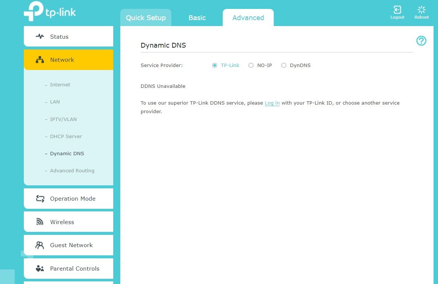Open IPTV/VLAN settings
This screenshot has width=438, height=284.
pos(63,119)
